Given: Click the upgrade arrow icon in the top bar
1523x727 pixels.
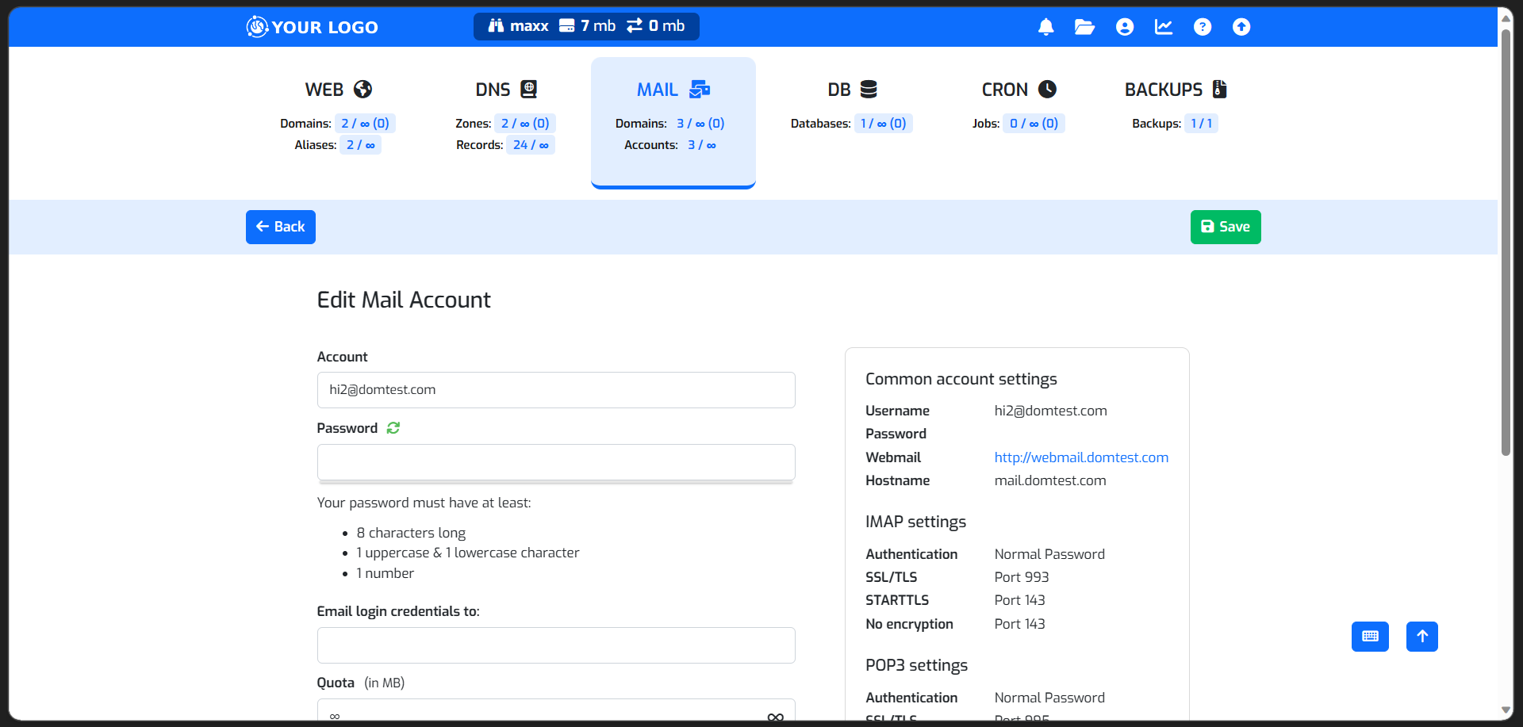Looking at the screenshot, I should [x=1241, y=26].
